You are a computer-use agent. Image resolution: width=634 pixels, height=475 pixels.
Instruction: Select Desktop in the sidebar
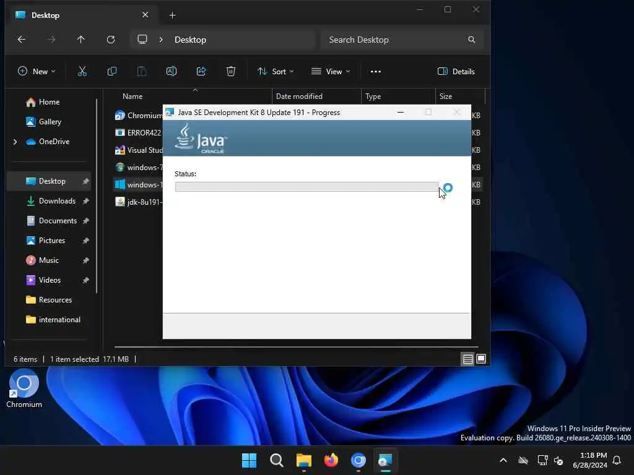[49, 181]
